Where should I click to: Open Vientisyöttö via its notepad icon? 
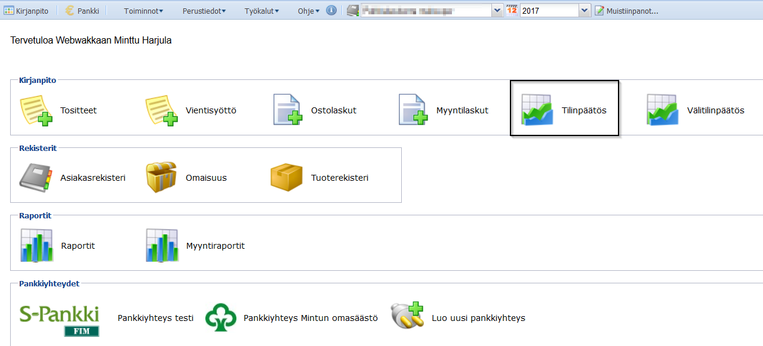coord(162,110)
